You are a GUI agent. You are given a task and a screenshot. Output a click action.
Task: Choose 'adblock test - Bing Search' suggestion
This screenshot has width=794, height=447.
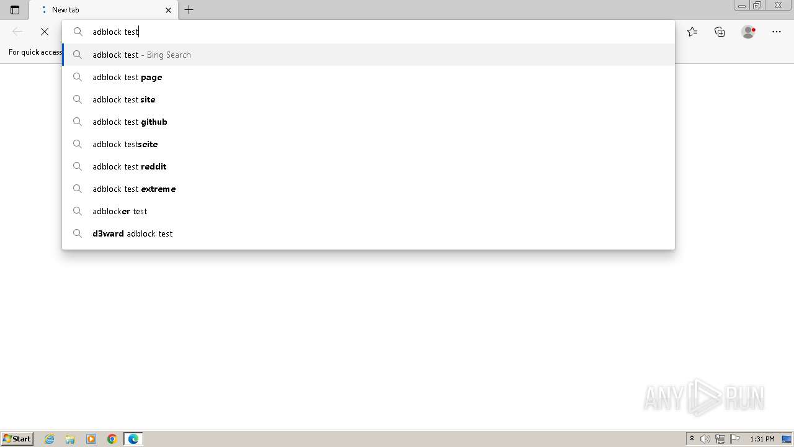[x=368, y=55]
